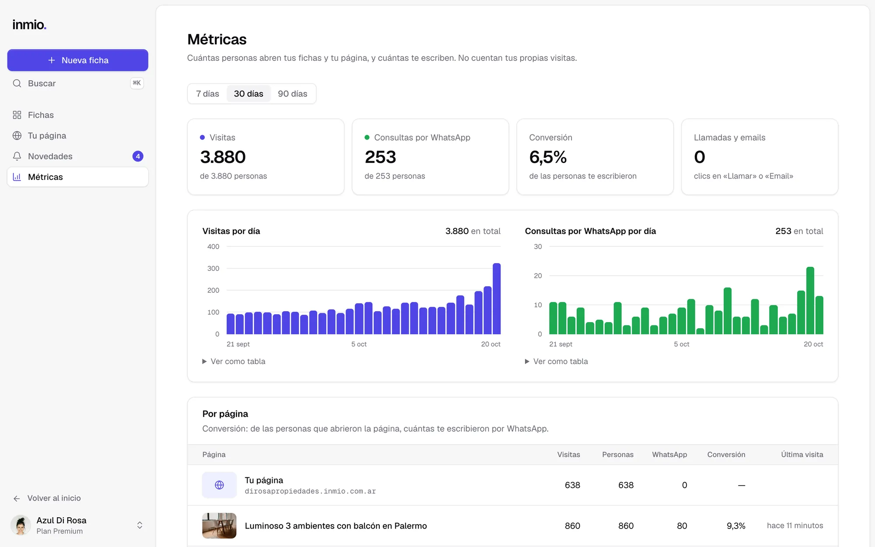Click the plus icon in Nueva ficha
Viewport: 875px width, 547px height.
coord(52,60)
